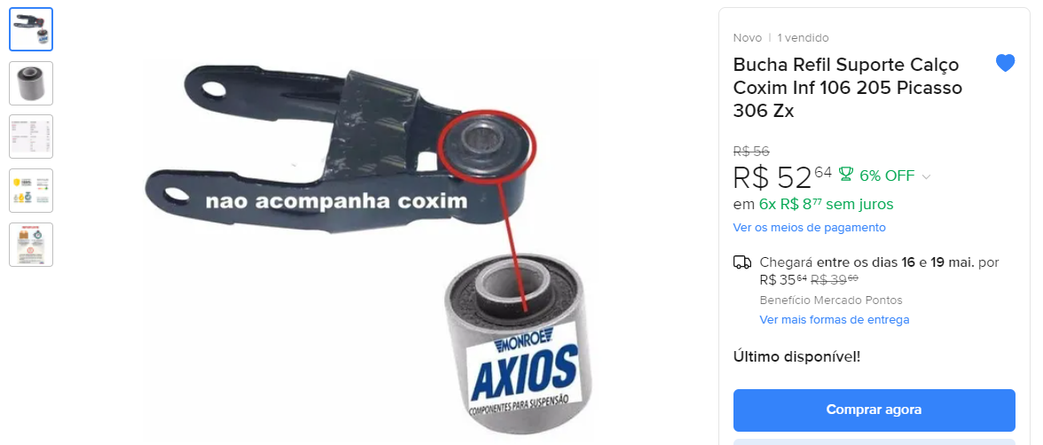Select the gray bushing thumbnail
This screenshot has width=1043, height=445.
click(31, 83)
